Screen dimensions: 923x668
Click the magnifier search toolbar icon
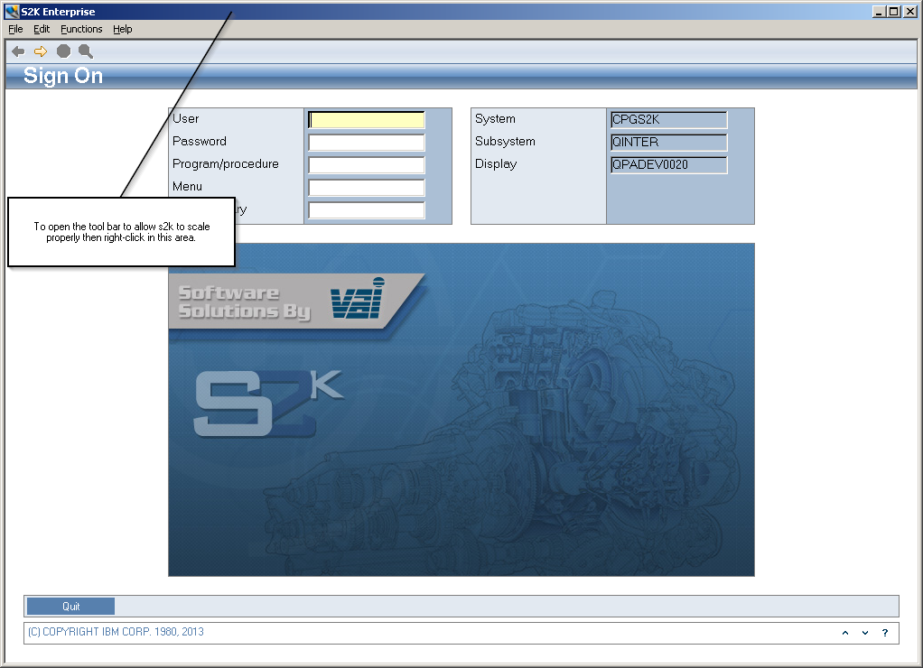coord(86,51)
